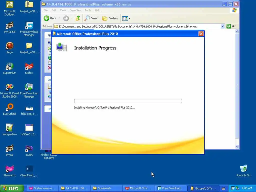Select the Project_VOR... zip archive icon
Image resolution: width=256 pixels, height=192 pixels.
click(x=29, y=7)
